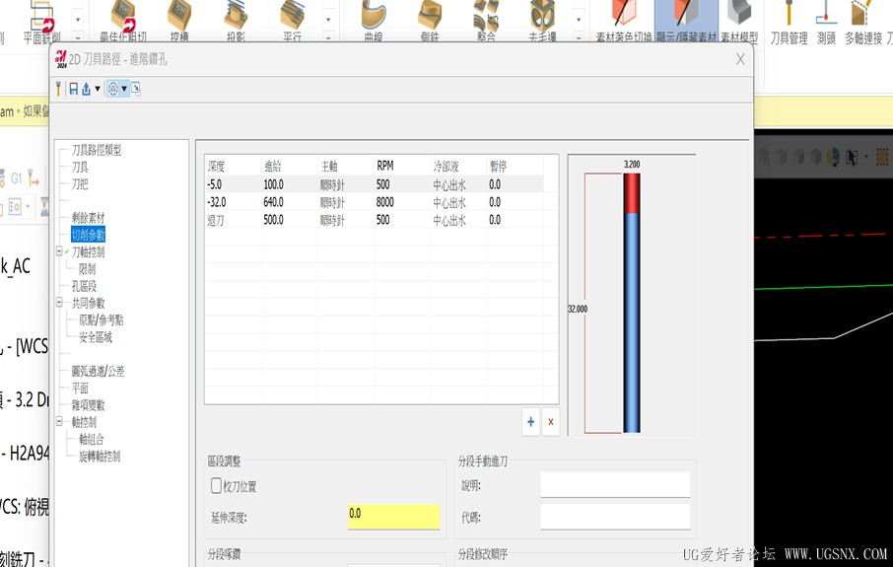This screenshot has width=893, height=567.
Task: Open the 刀具路徑類型 page
Action: 97,150
